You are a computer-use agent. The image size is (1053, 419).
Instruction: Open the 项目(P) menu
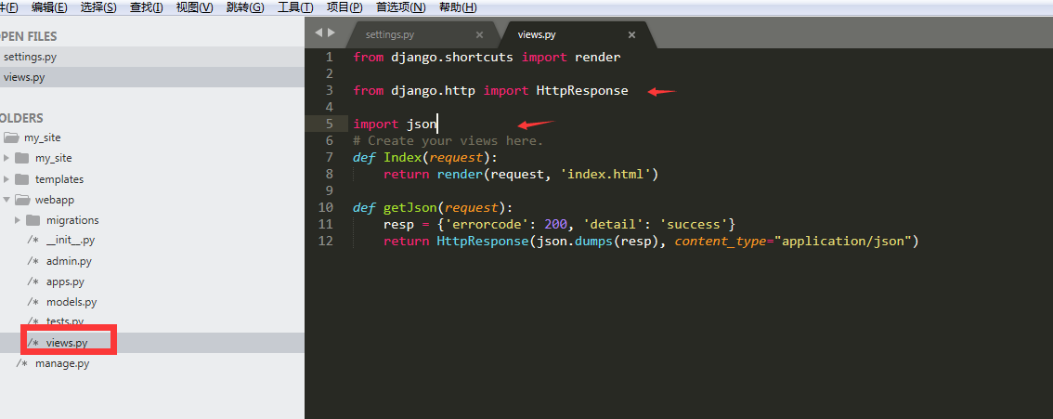click(344, 7)
